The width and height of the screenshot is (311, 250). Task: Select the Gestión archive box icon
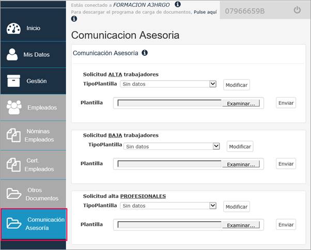[13, 81]
